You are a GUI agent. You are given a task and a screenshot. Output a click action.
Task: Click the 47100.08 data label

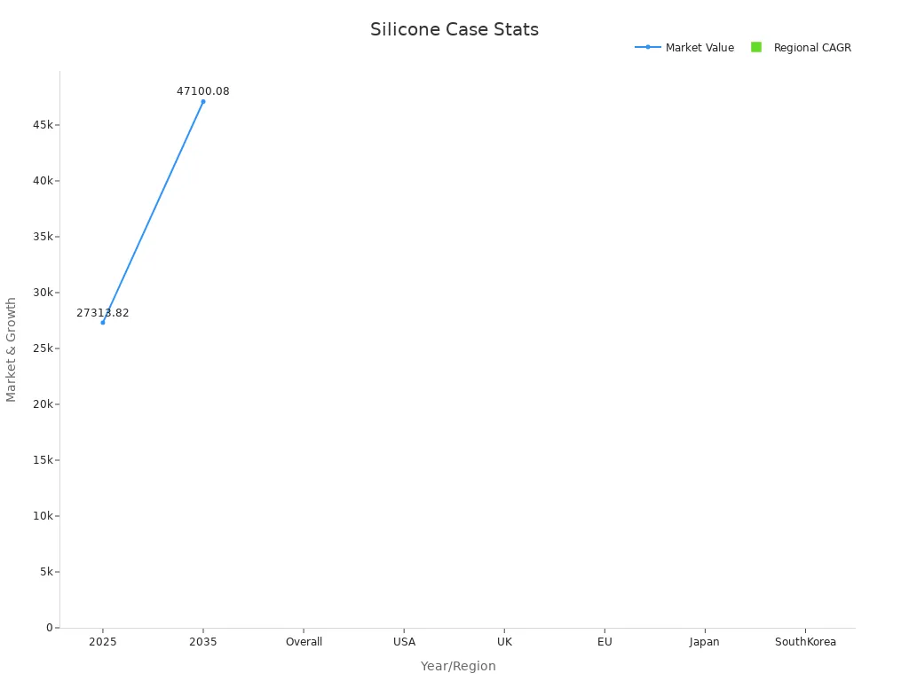pyautogui.click(x=203, y=91)
